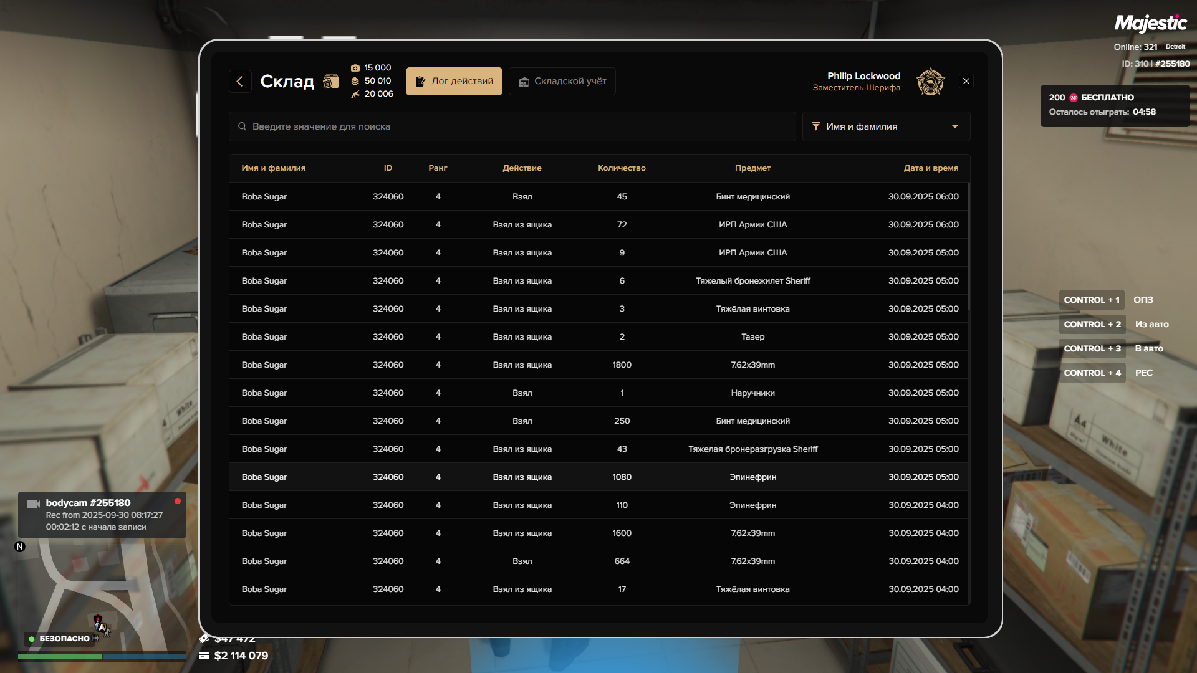The width and height of the screenshot is (1197, 673).
Task: Click the sheriff star badge emblem
Action: tap(930, 82)
